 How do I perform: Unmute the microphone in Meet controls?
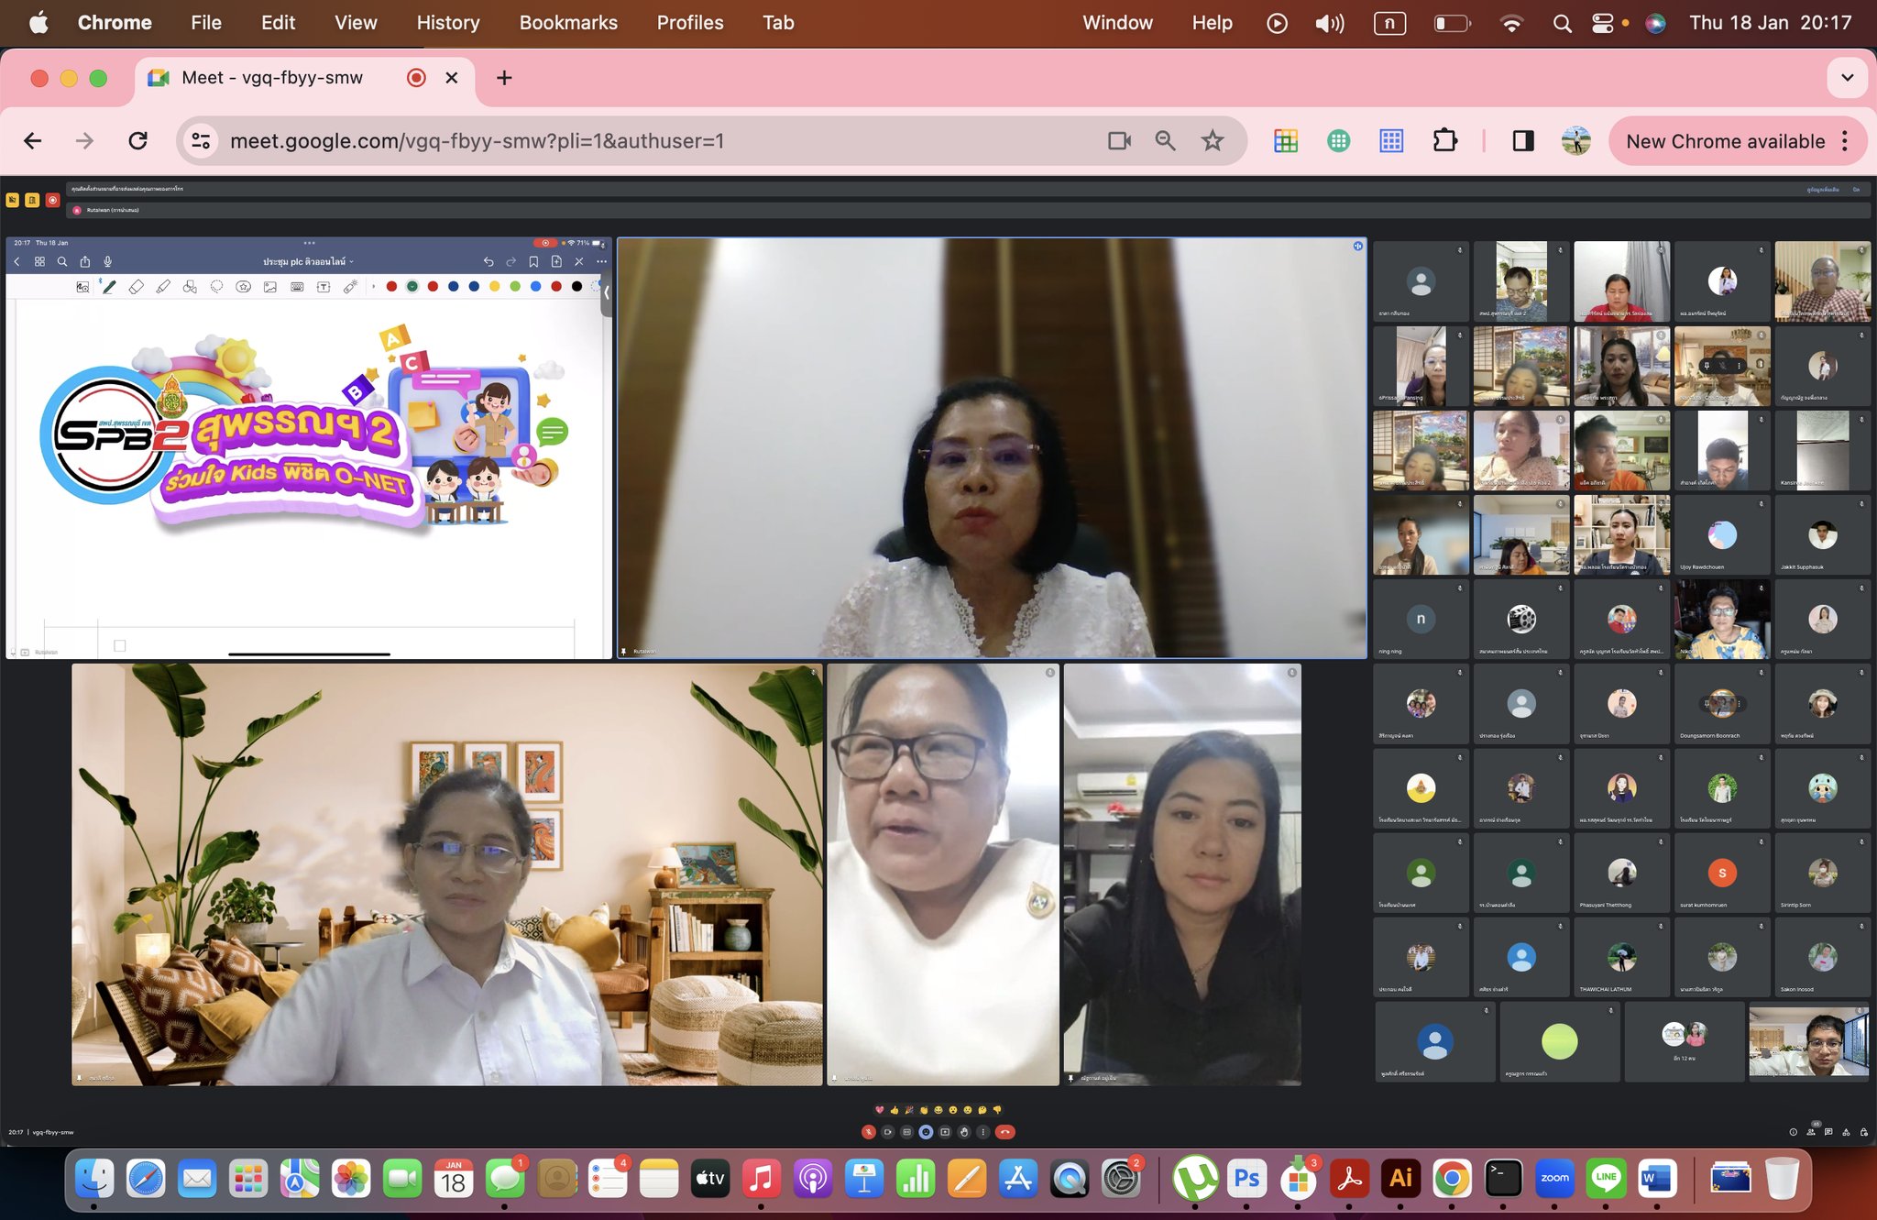pyautogui.click(x=869, y=1132)
